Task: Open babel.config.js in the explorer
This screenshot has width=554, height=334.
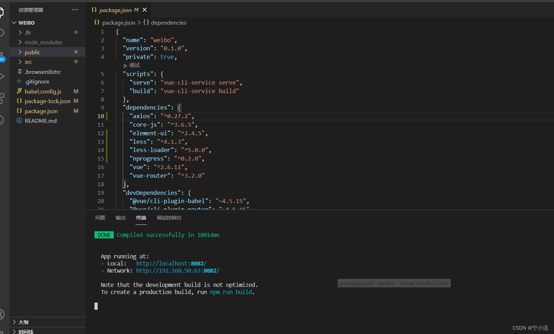Action: coord(47,91)
